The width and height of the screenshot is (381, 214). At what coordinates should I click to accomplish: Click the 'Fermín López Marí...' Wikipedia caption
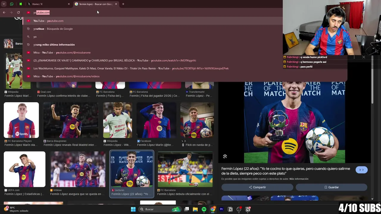[x=18, y=96]
